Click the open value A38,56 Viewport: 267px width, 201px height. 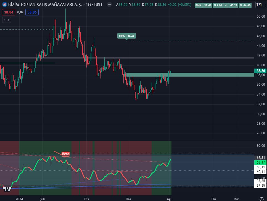pyautogui.click(x=122, y=5)
